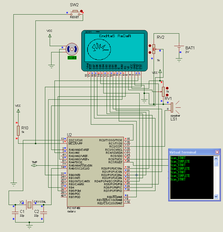Click the U2 reference label
This screenshot has height=232, width=223.
point(69,135)
